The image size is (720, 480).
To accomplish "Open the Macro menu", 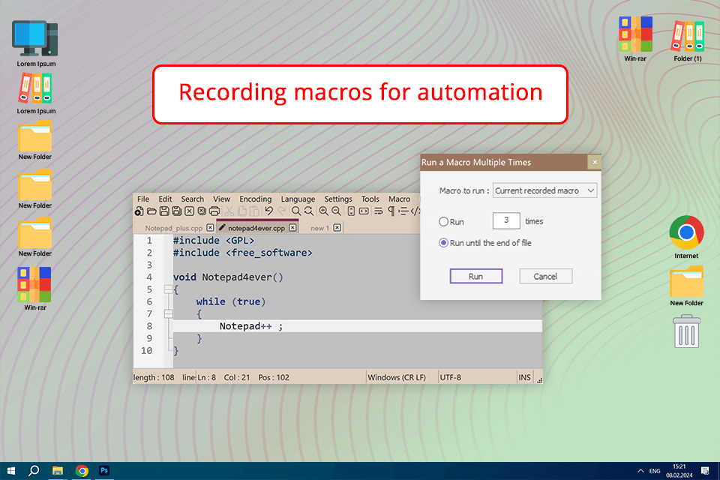I will point(400,199).
